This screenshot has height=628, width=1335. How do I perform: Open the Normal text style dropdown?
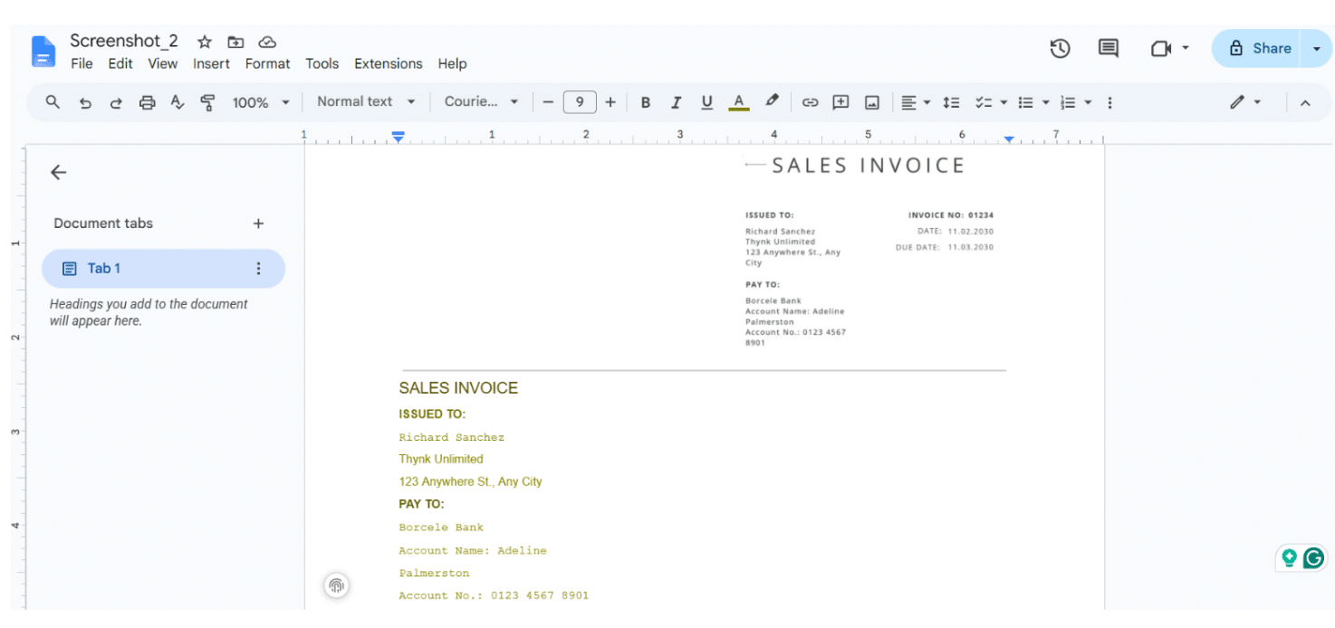(366, 101)
